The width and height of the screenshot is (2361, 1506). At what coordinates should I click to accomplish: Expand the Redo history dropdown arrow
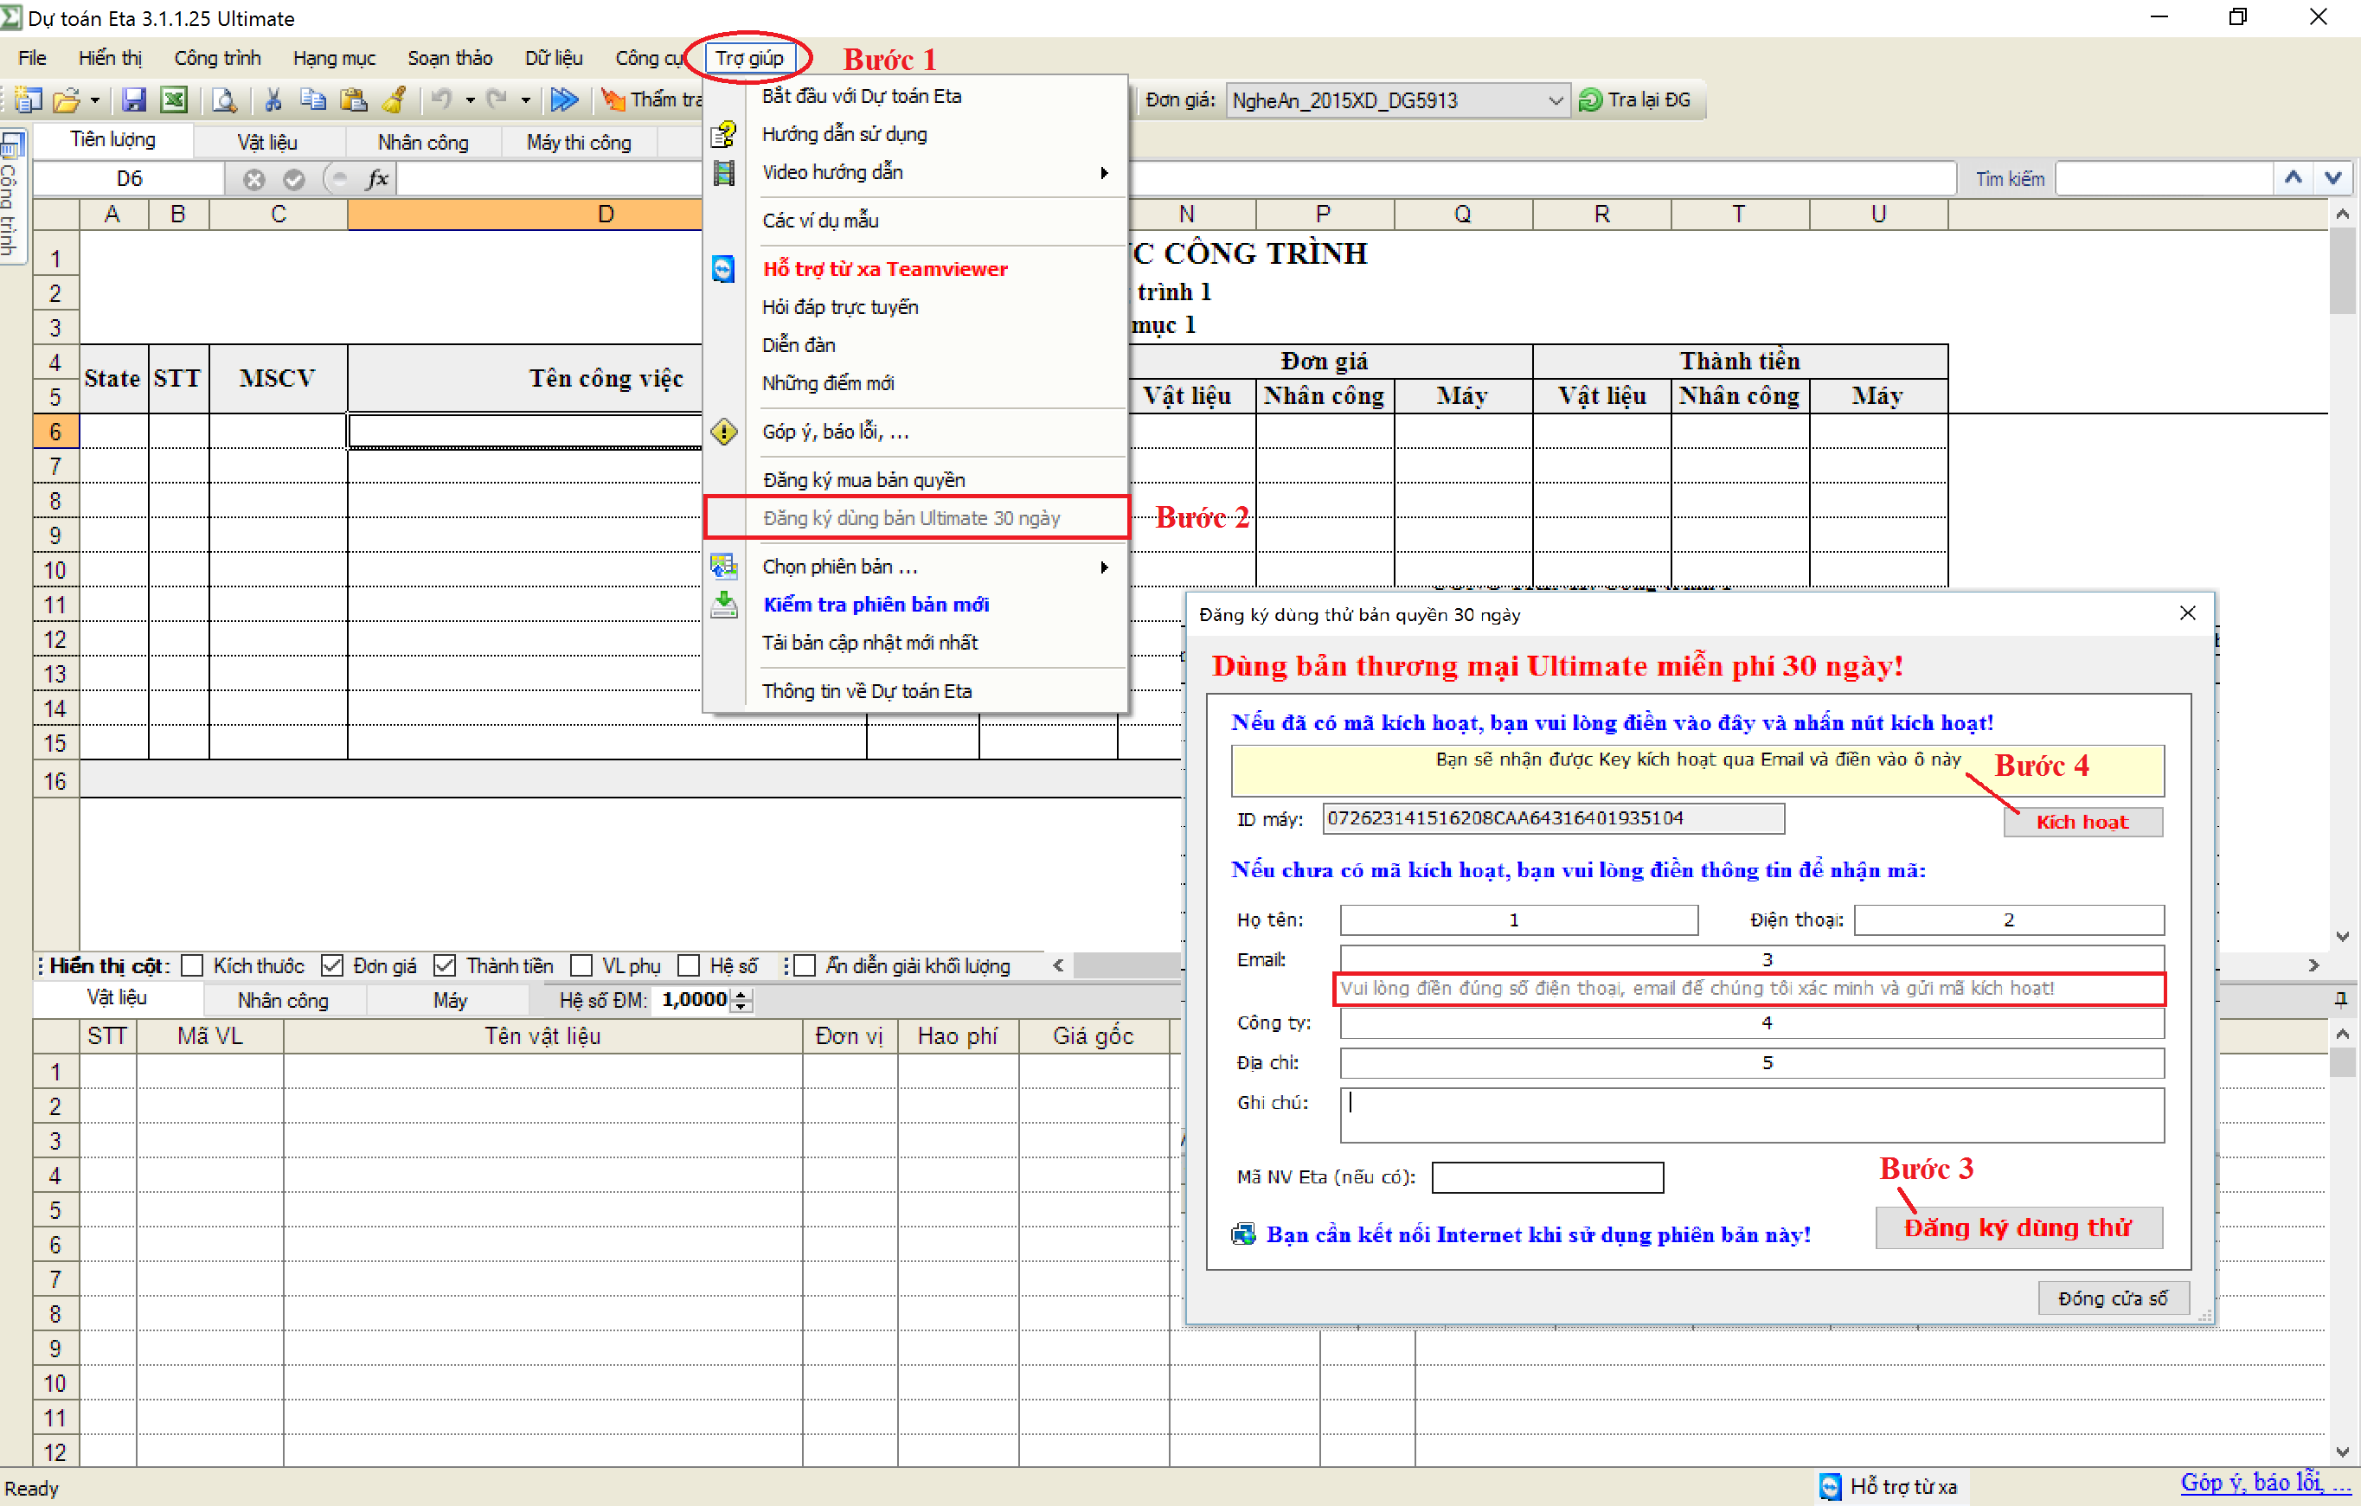(x=525, y=100)
